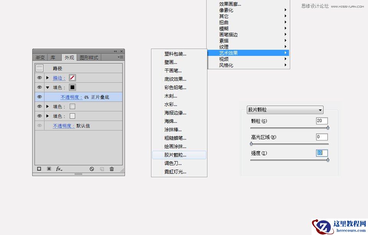368x235 pixels.
Task: Open the fx Add New Effect menu
Action: tap(58, 169)
